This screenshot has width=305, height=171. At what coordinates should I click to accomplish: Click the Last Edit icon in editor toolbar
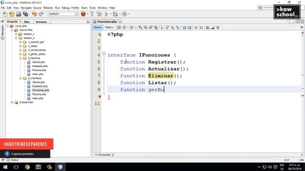[119, 28]
